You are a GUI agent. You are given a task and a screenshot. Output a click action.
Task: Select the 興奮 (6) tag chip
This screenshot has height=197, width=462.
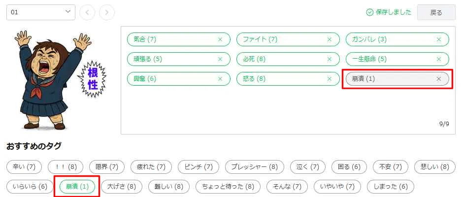pyautogui.click(x=179, y=79)
